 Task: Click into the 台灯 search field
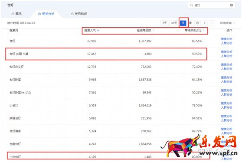[212, 5]
